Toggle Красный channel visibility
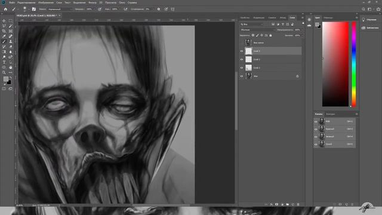Viewport: 382px width, 215px height. pos(316,129)
